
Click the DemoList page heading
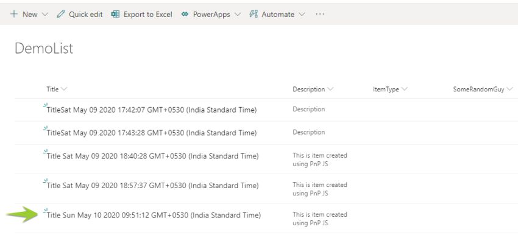[44, 49]
